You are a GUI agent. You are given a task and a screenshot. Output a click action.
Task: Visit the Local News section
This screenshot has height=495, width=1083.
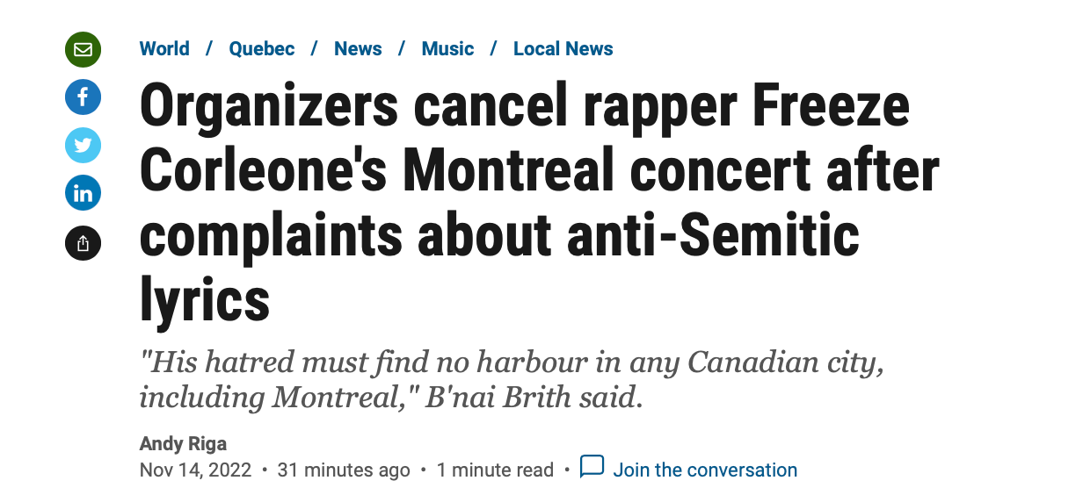pos(563,49)
